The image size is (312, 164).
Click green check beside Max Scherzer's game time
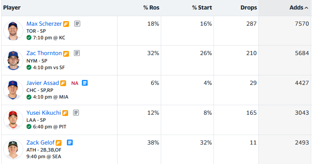[x=29, y=38]
